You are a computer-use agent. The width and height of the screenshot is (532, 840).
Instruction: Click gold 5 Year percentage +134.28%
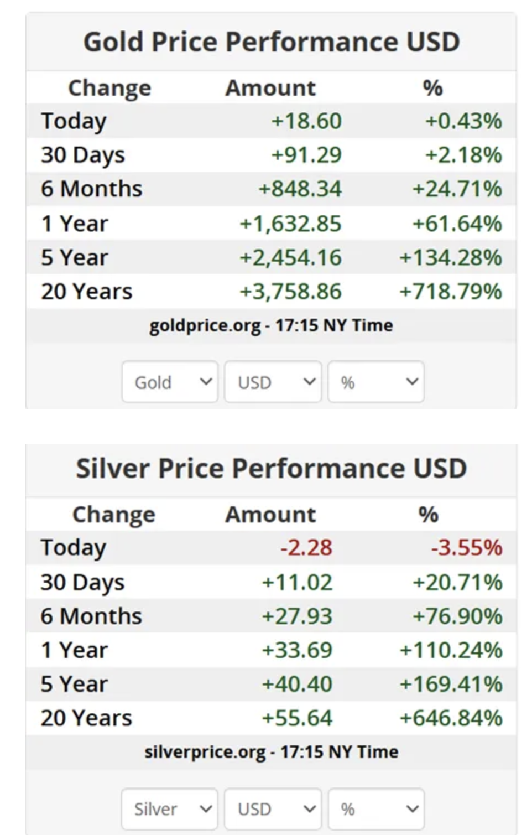pos(451,258)
